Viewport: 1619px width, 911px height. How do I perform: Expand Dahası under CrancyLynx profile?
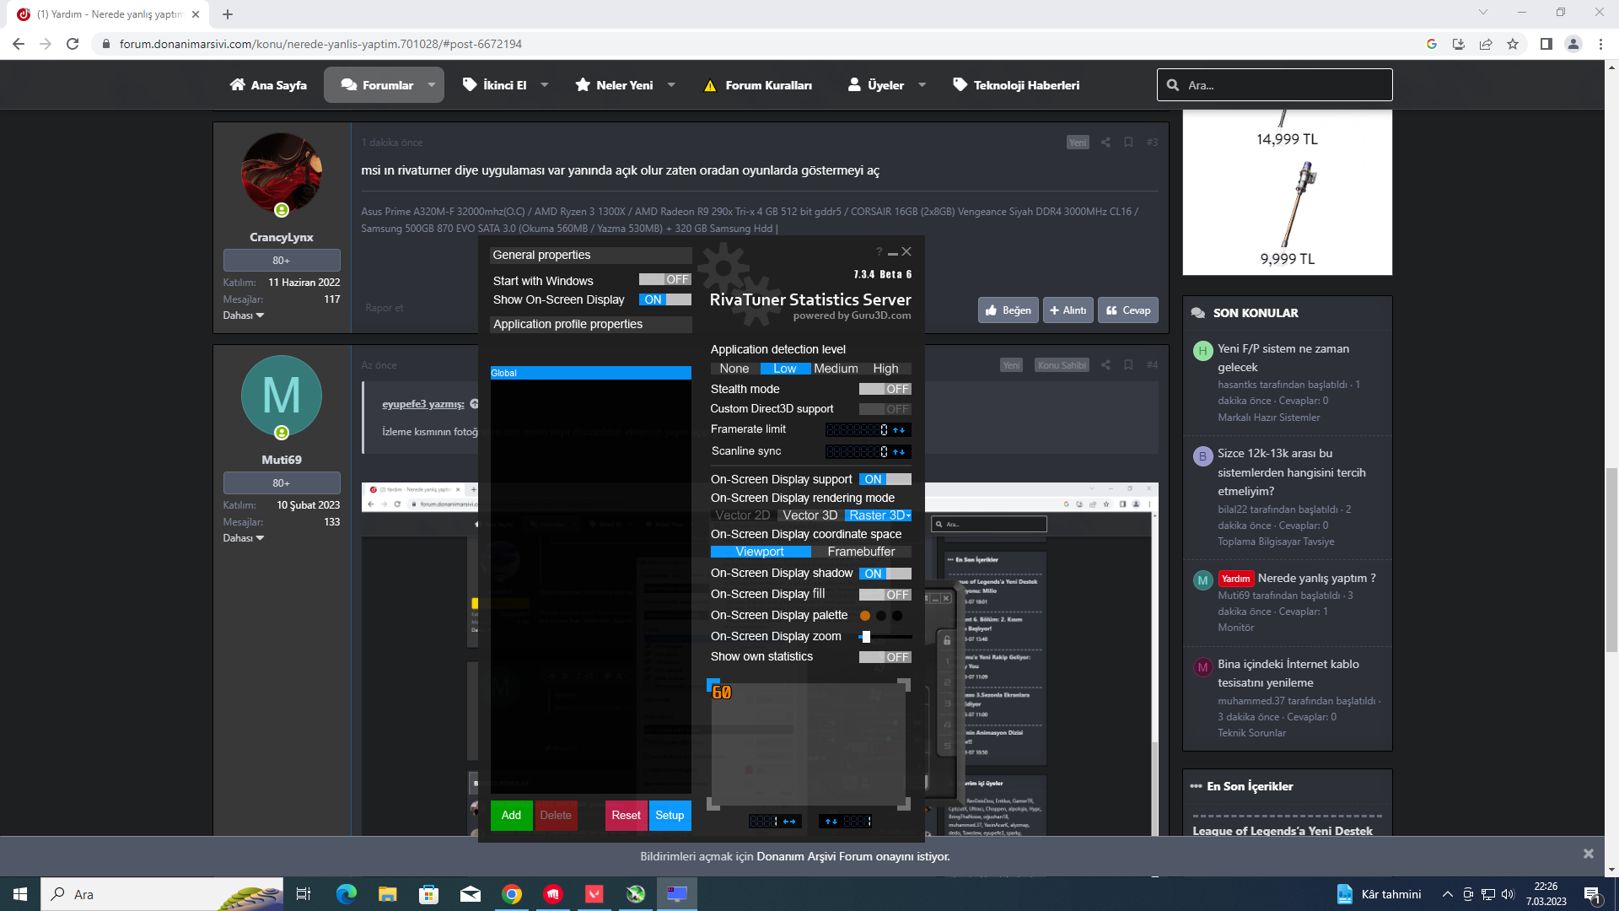pos(243,315)
